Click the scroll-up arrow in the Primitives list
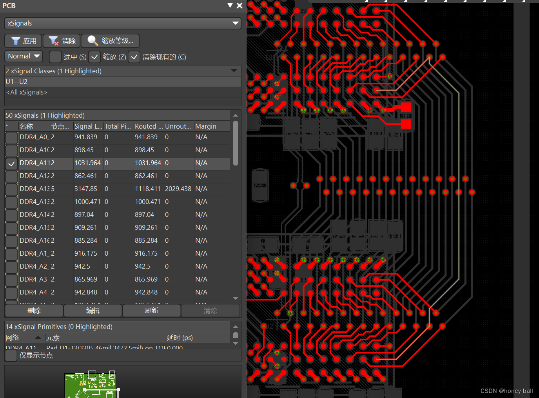Screen dimensions: 539x398 (x=235, y=326)
